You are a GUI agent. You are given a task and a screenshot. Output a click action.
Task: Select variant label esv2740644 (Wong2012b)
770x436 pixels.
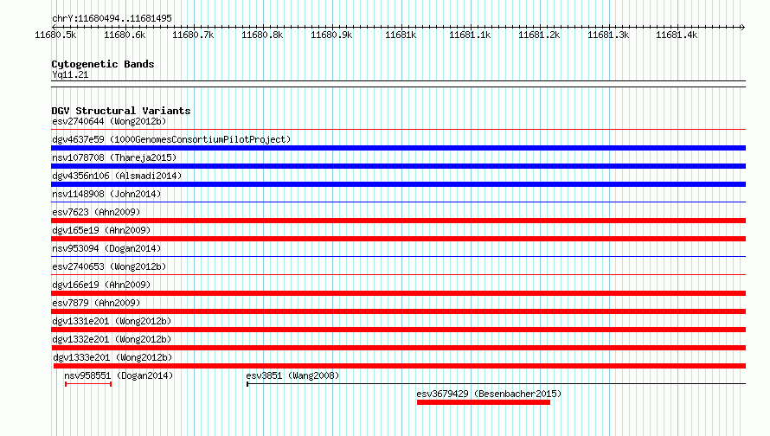109,121
